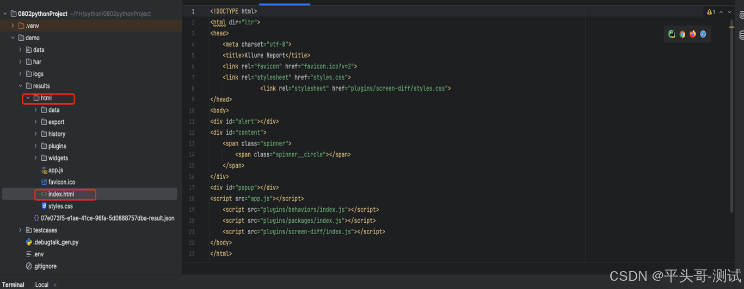744x289 pixels.
Task: Expand the history folder chevron
Action: click(36, 134)
